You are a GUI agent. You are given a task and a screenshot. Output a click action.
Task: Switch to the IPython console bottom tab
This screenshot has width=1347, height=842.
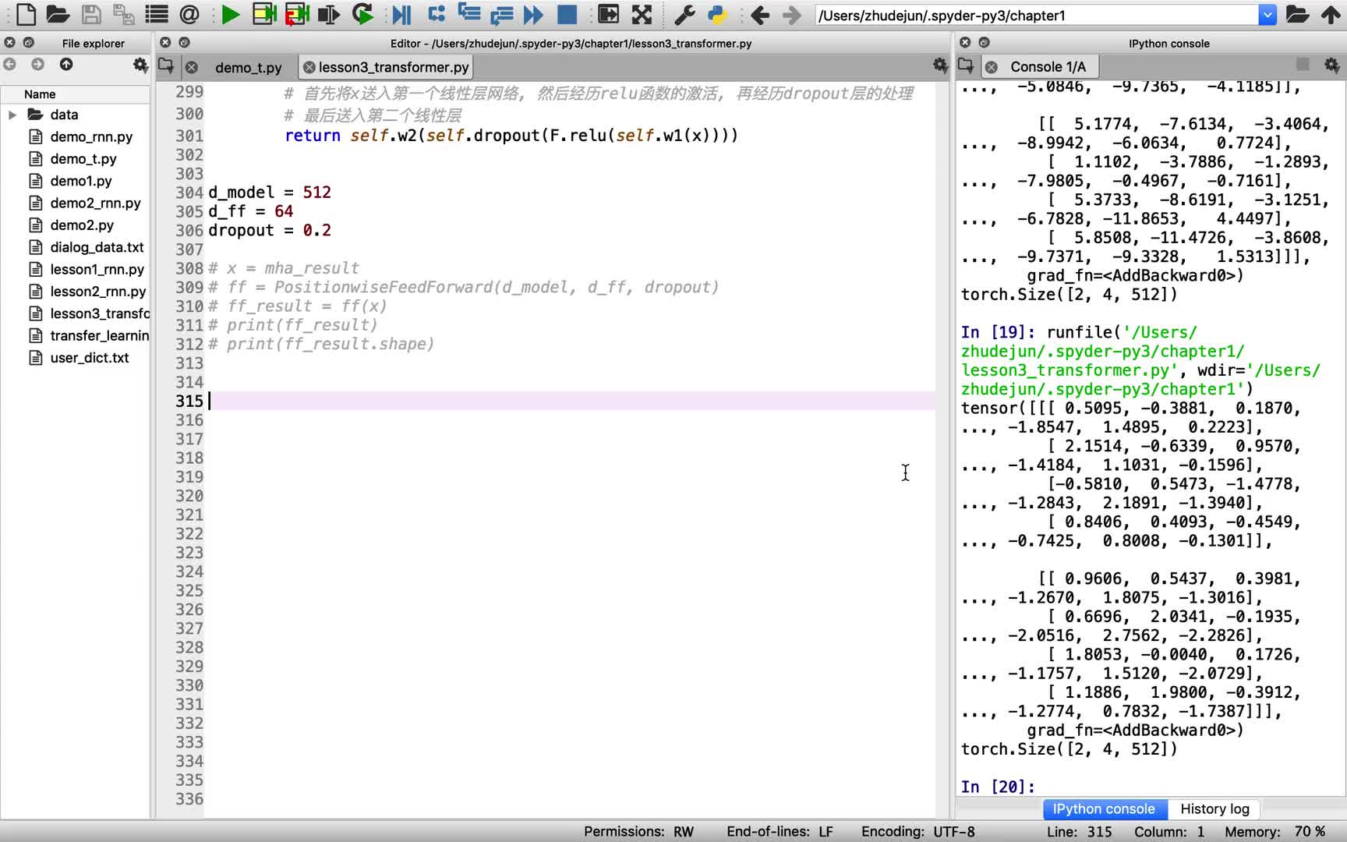point(1104,809)
